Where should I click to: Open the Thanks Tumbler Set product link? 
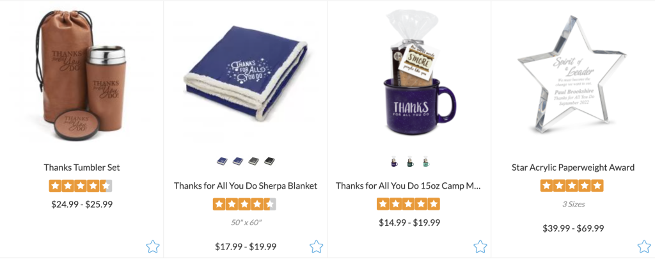(82, 168)
